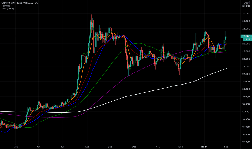The image size is (252, 149).
Task: Click the Jun label on time axis
Action: click(x=38, y=147)
